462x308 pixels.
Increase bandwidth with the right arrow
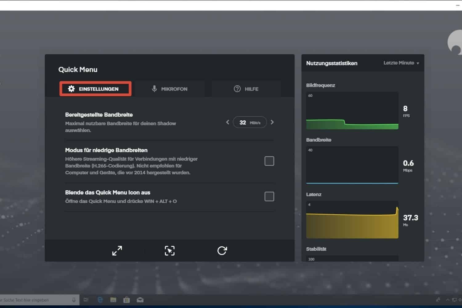coord(272,122)
